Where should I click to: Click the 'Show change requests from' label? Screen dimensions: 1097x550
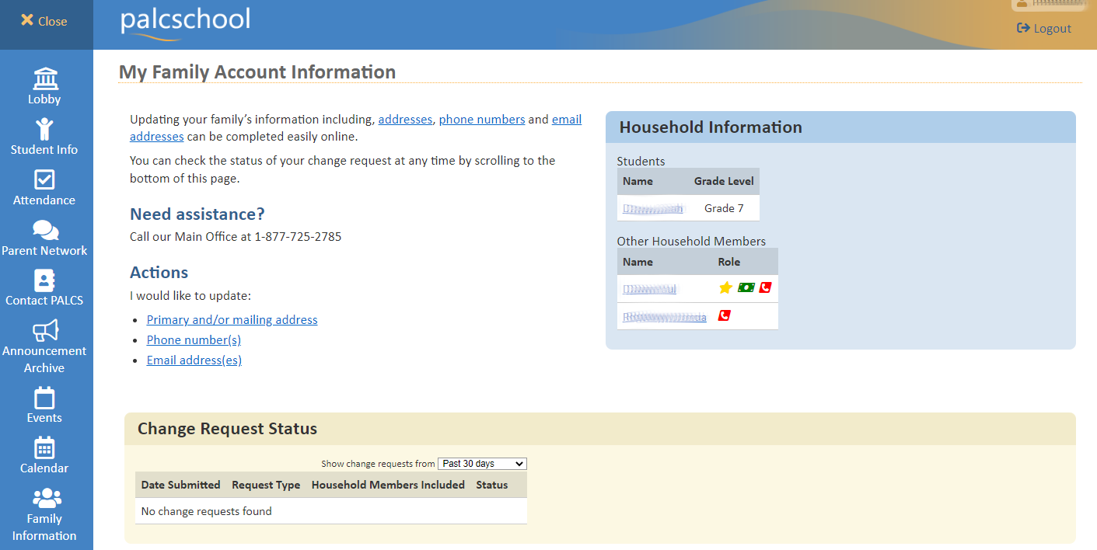[378, 464]
